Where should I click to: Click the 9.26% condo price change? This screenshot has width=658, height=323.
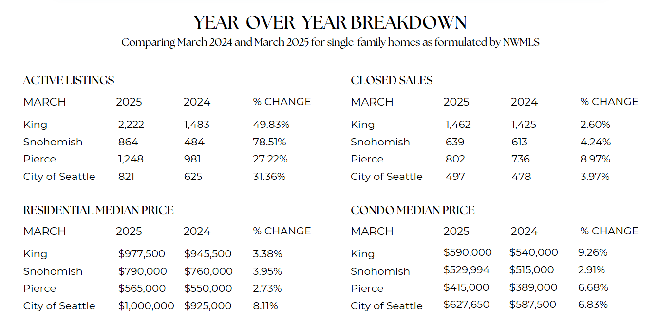594,252
